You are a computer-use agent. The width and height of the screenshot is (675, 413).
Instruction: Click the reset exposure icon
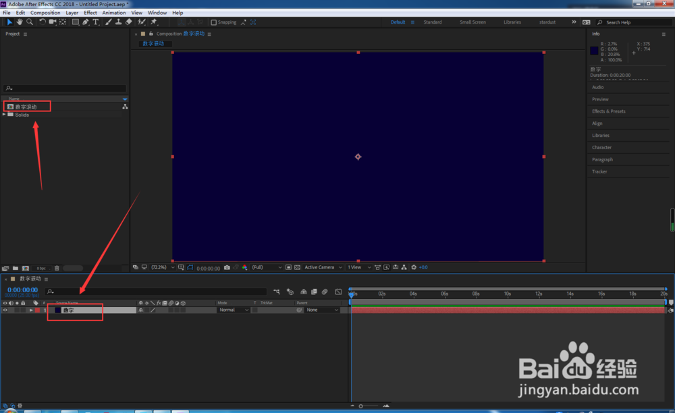pyautogui.click(x=414, y=268)
